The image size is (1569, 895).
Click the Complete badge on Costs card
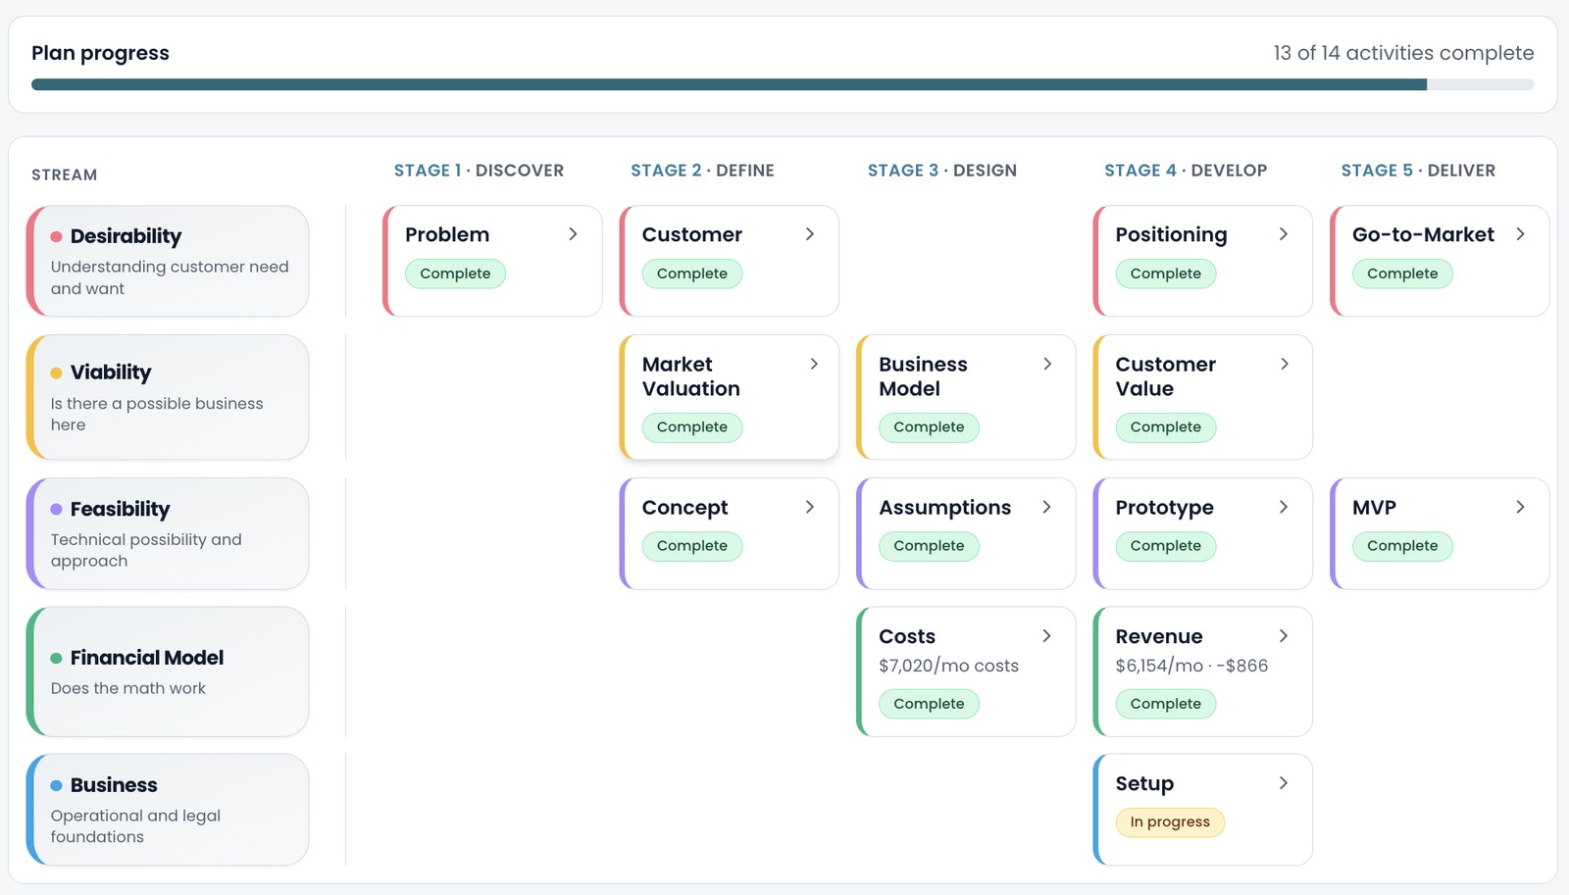coord(929,704)
